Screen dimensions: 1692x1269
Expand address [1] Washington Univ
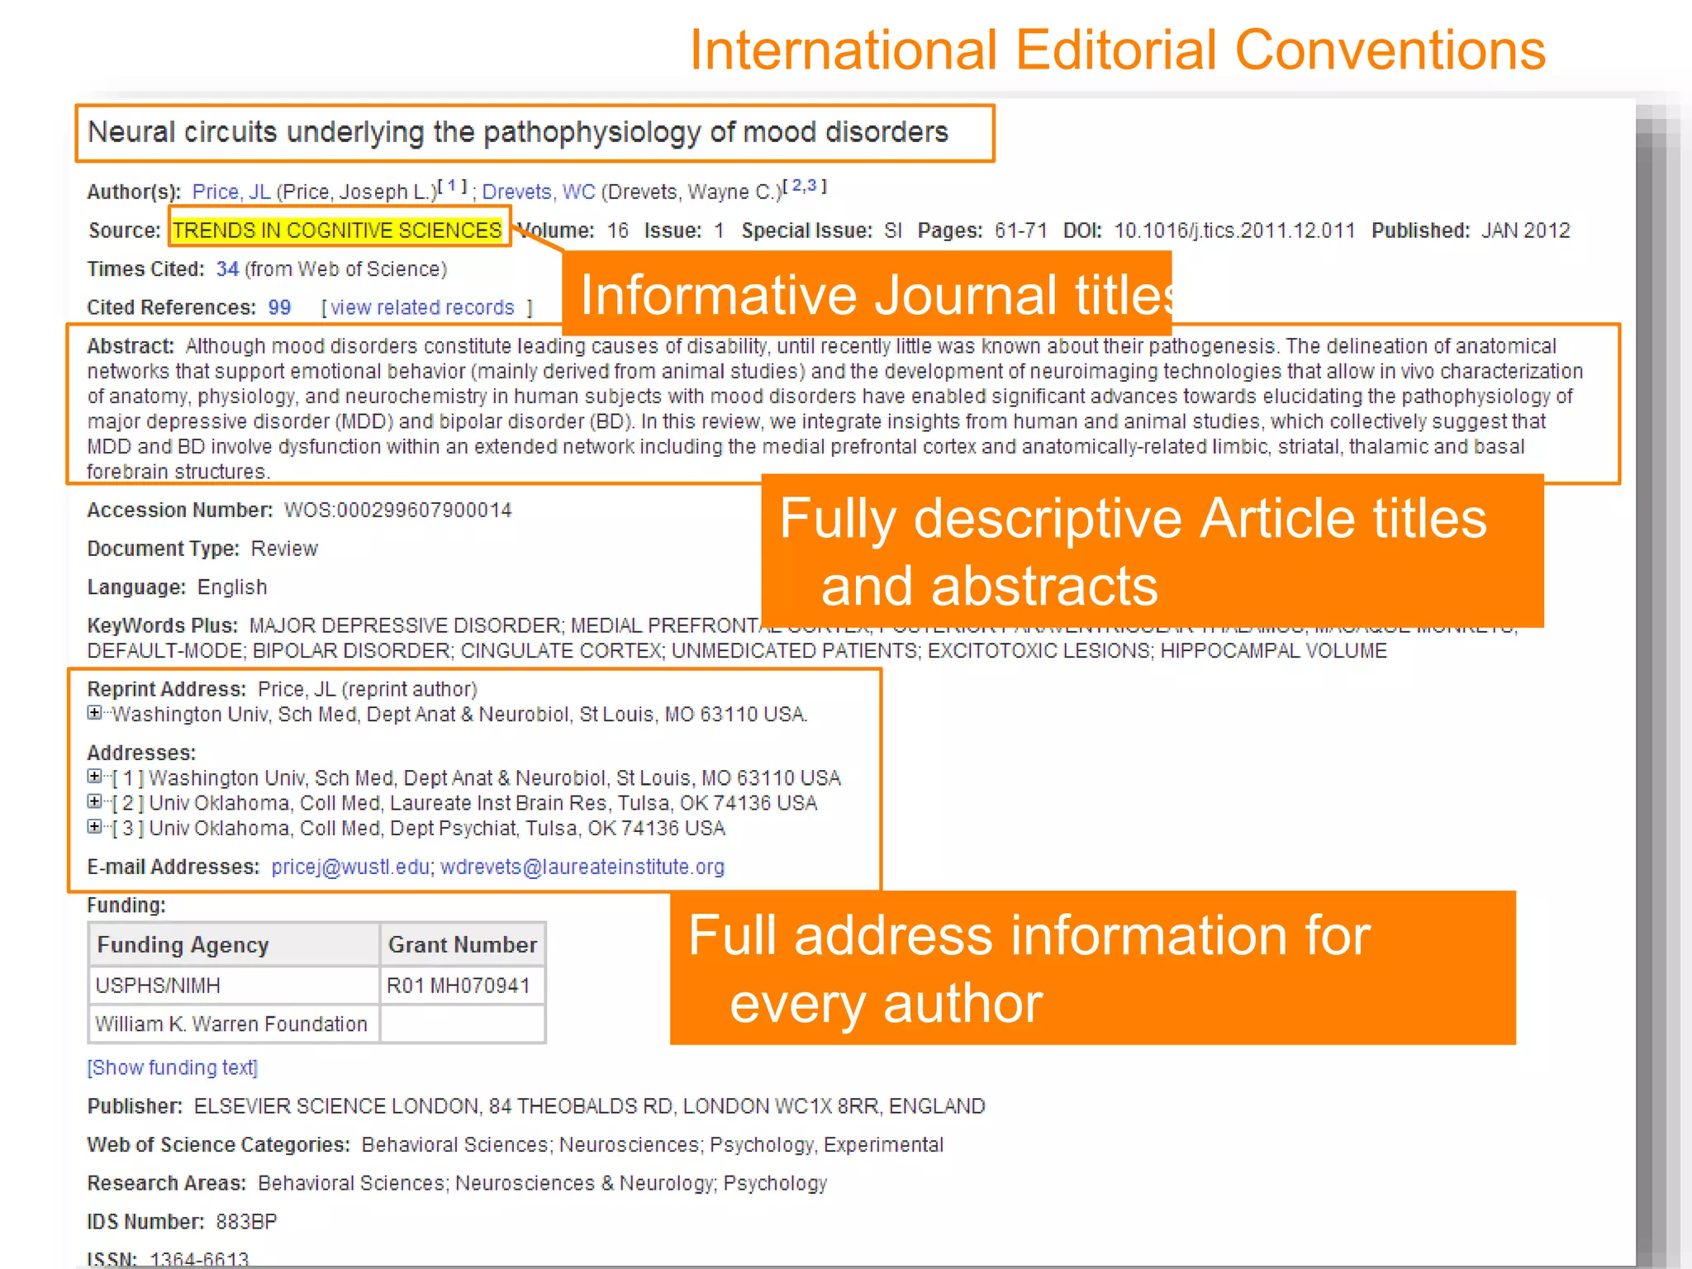point(94,777)
